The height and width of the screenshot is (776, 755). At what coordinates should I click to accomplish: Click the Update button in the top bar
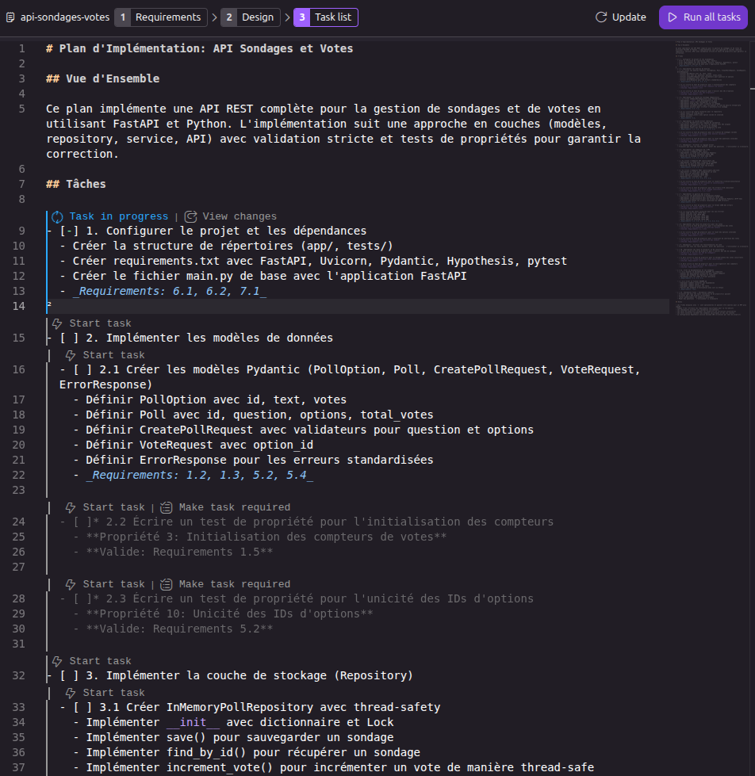(x=621, y=16)
